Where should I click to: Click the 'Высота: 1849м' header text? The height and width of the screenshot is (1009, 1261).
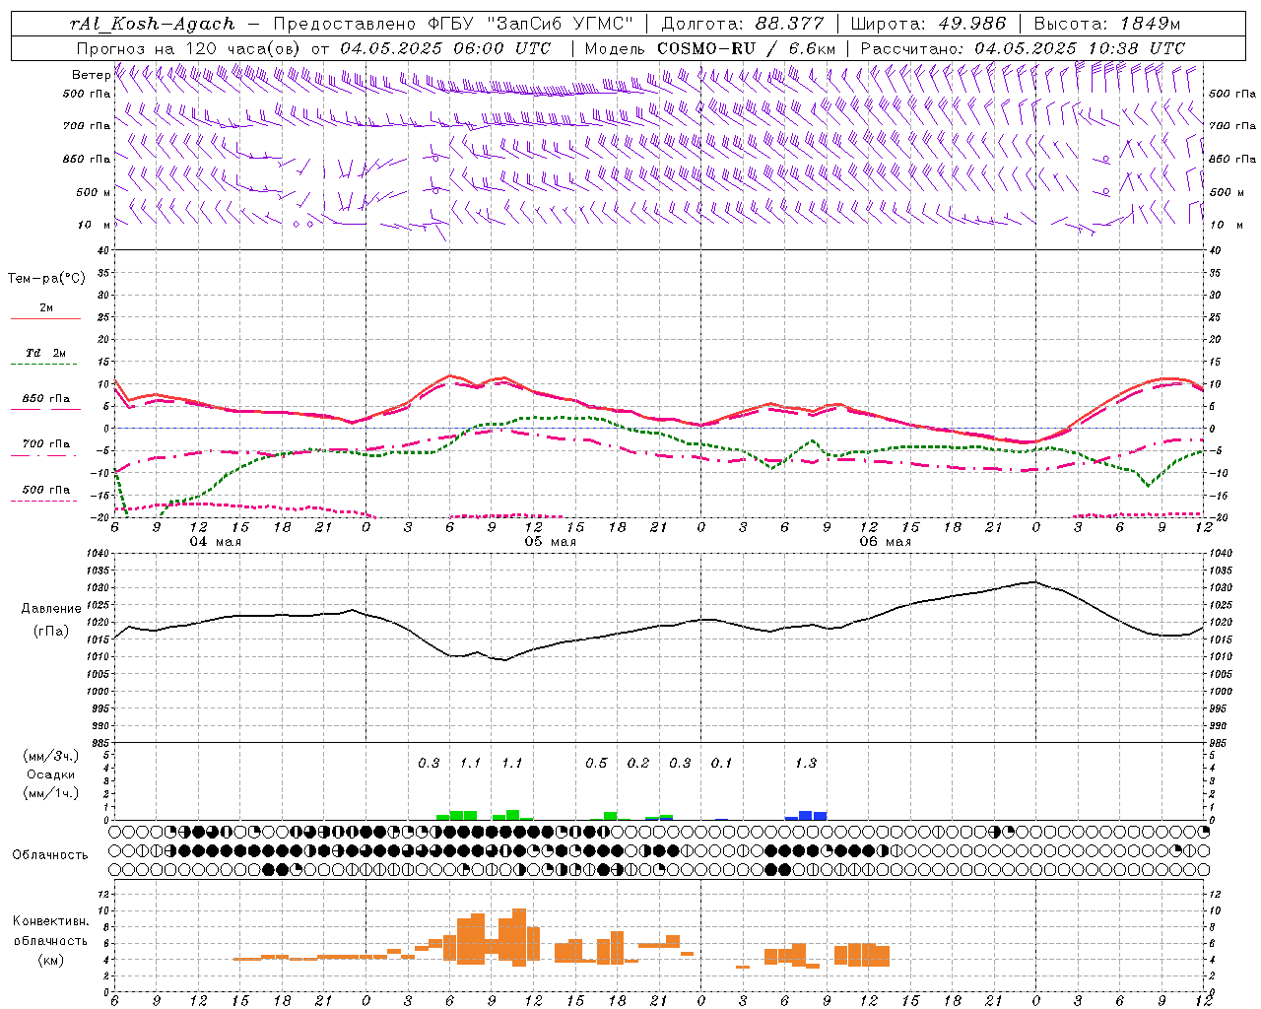pos(1106,24)
